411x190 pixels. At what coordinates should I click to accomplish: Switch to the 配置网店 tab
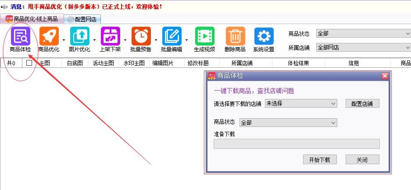(x=82, y=19)
